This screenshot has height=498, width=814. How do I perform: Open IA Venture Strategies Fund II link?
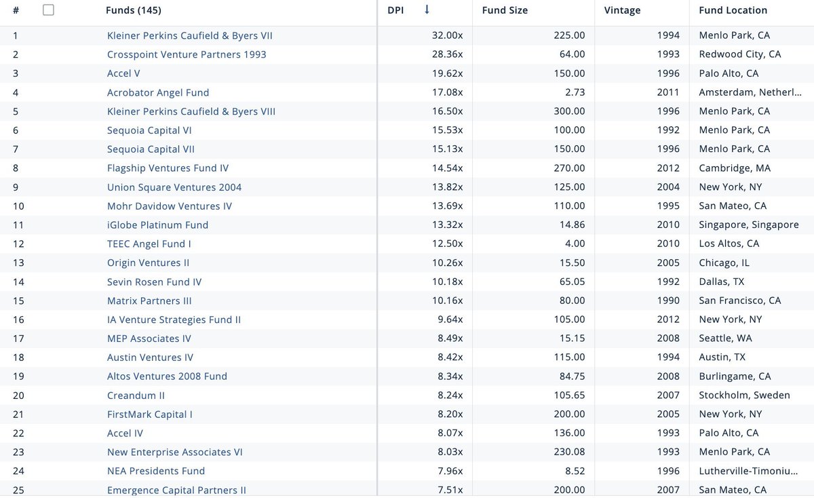click(x=174, y=320)
